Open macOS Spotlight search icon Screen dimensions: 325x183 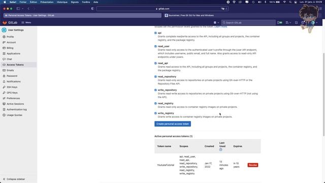click(290, 2)
